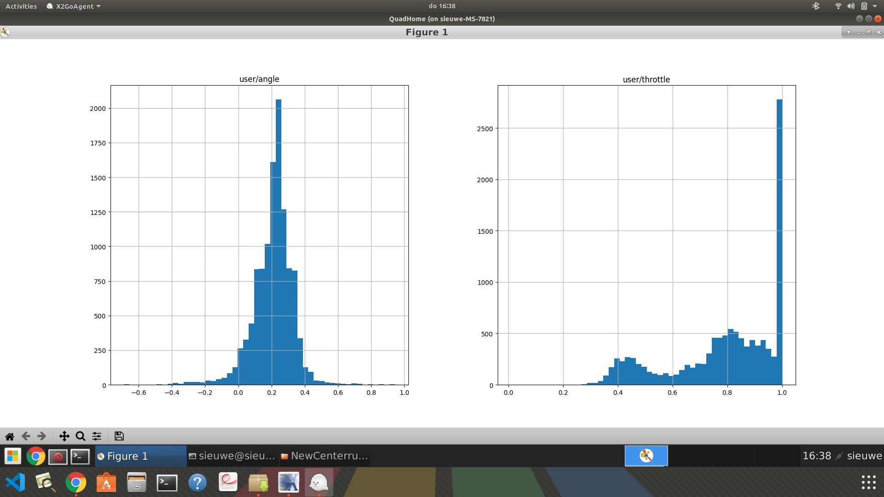Select the Pan axes tool
The width and height of the screenshot is (884, 497).
point(64,436)
